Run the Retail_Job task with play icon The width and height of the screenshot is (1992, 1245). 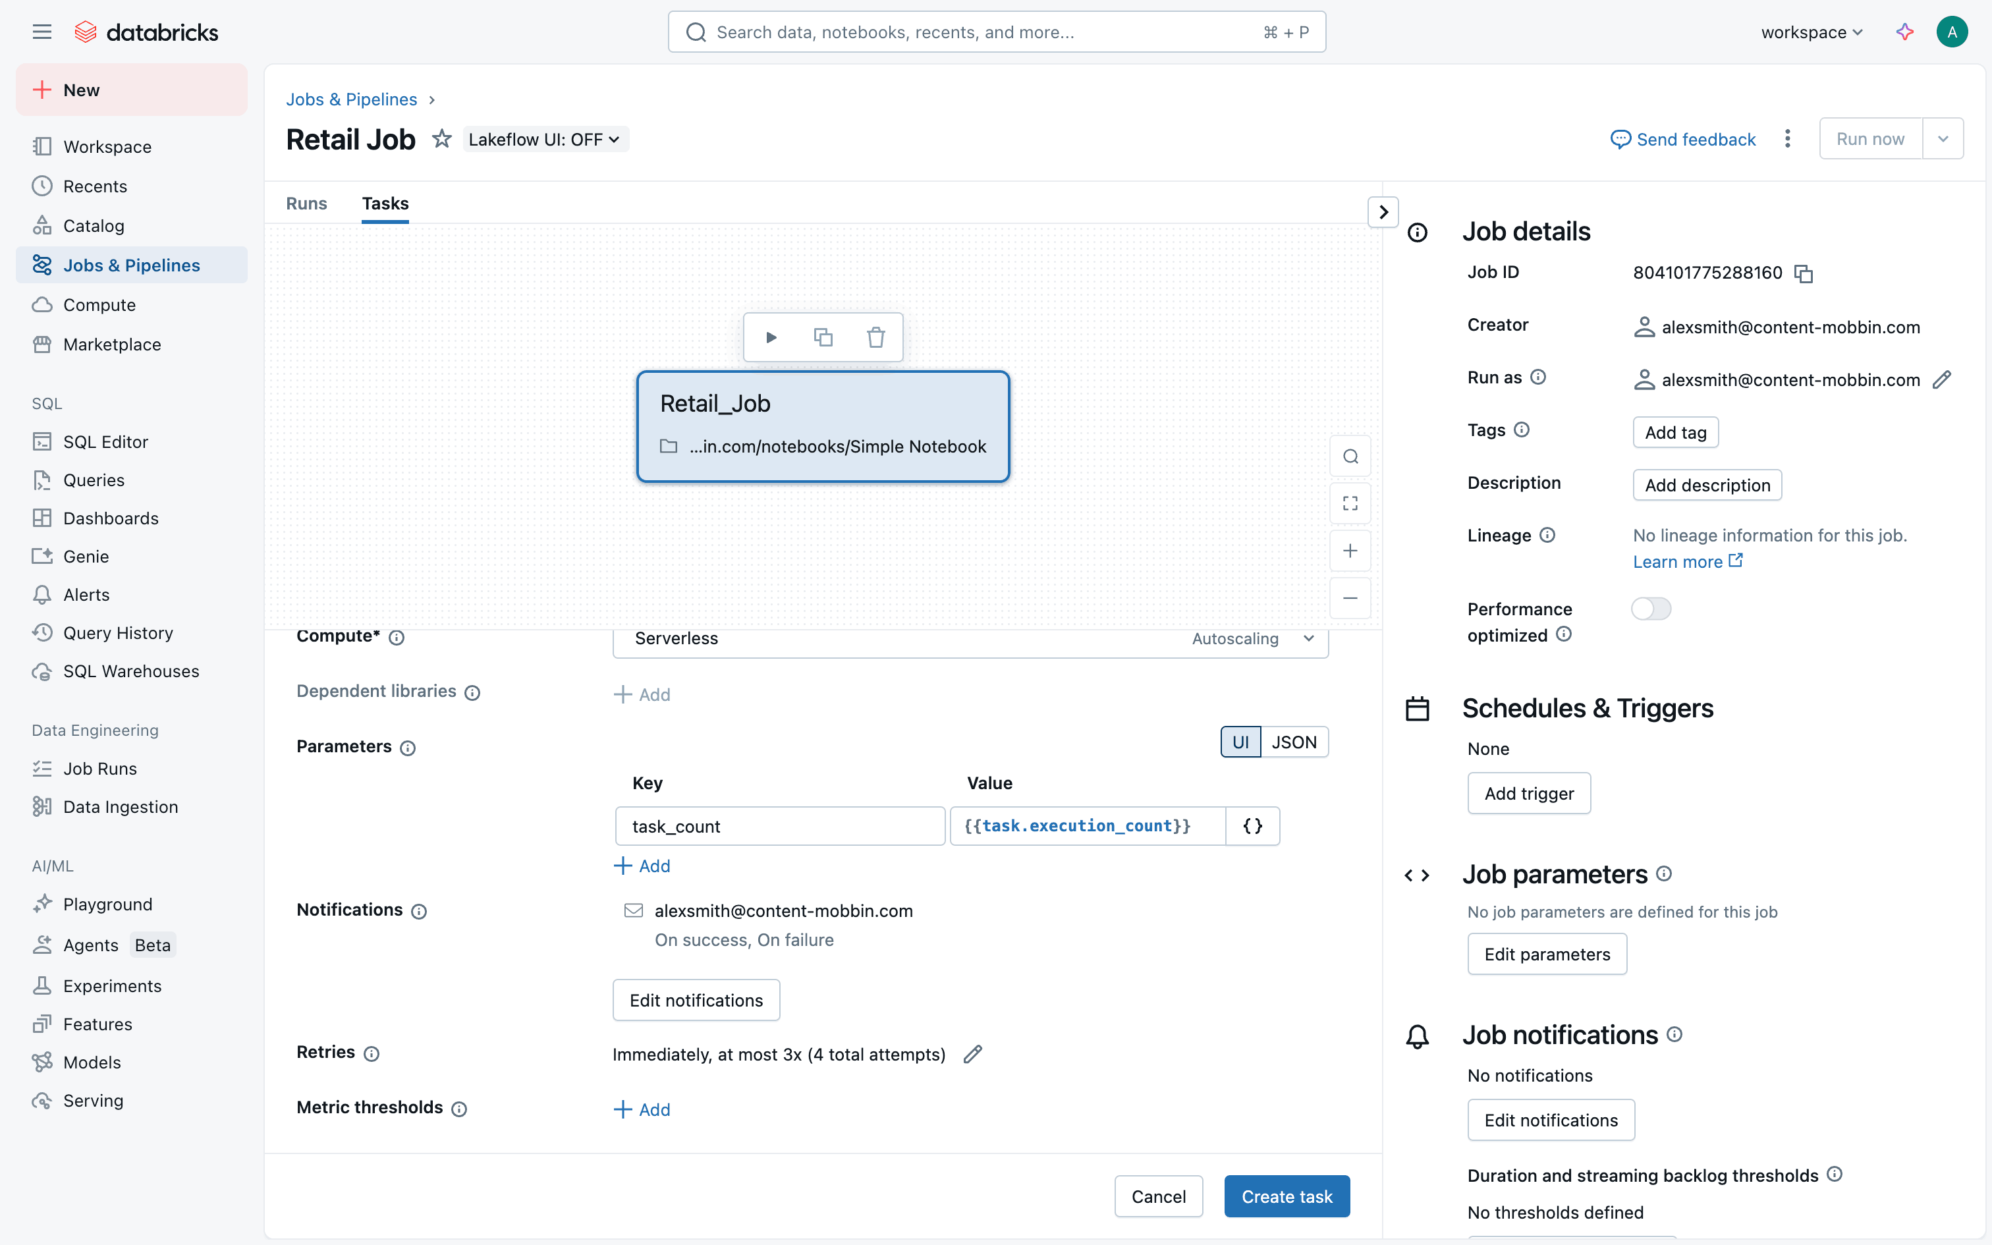point(771,337)
